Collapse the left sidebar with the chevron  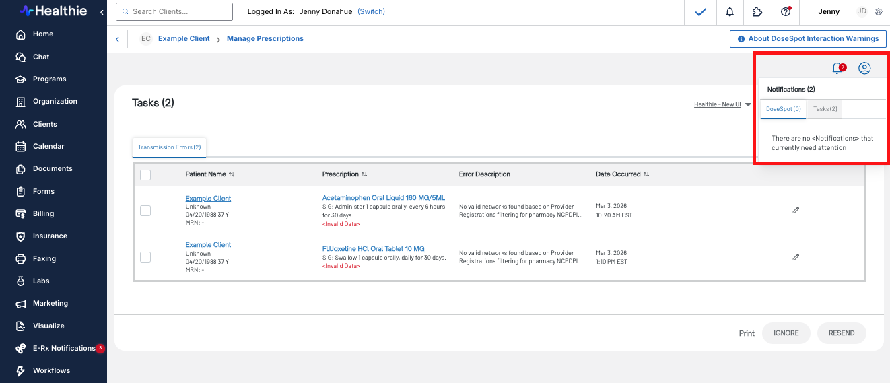click(x=102, y=12)
